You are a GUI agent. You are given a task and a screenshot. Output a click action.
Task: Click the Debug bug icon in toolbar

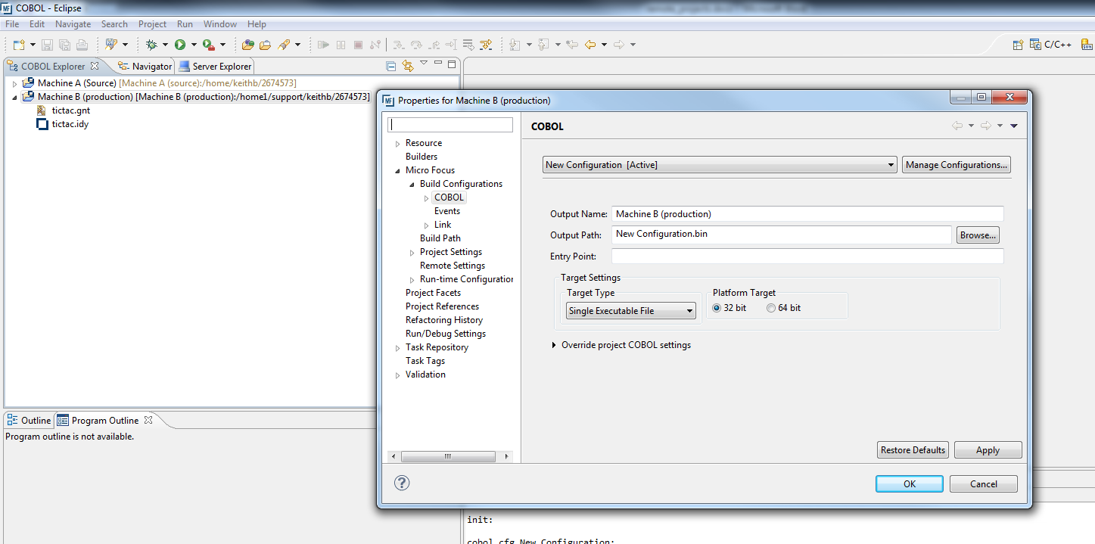tap(151, 45)
